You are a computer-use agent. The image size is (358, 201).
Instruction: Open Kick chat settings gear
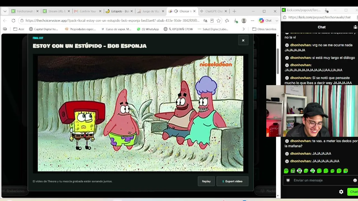[x=341, y=192]
